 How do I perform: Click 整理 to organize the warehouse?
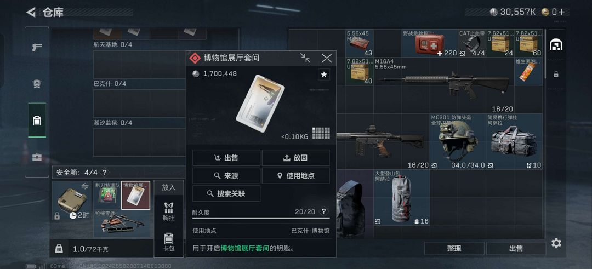(454, 248)
